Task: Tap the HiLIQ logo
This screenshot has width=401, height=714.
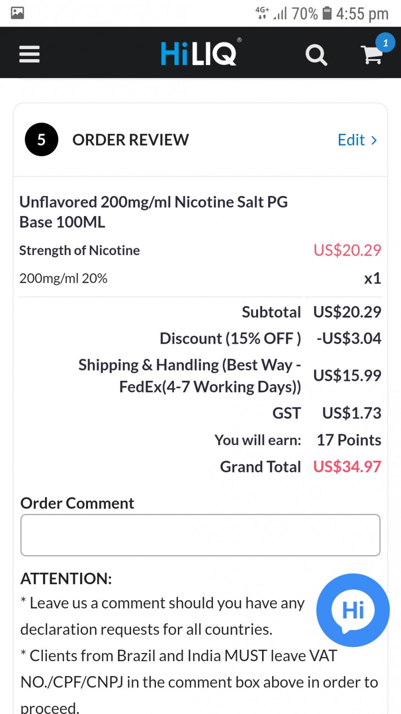Action: (x=199, y=53)
